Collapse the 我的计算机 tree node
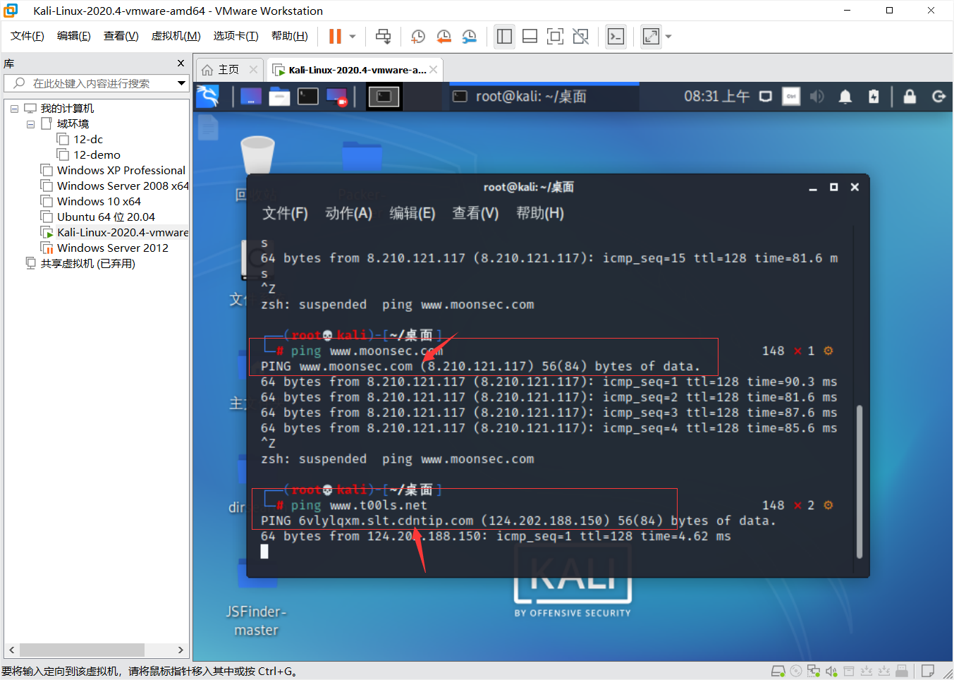The image size is (954, 680). pos(14,109)
